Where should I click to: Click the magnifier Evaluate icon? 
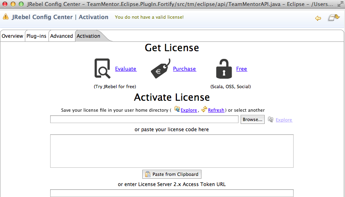coord(102,68)
